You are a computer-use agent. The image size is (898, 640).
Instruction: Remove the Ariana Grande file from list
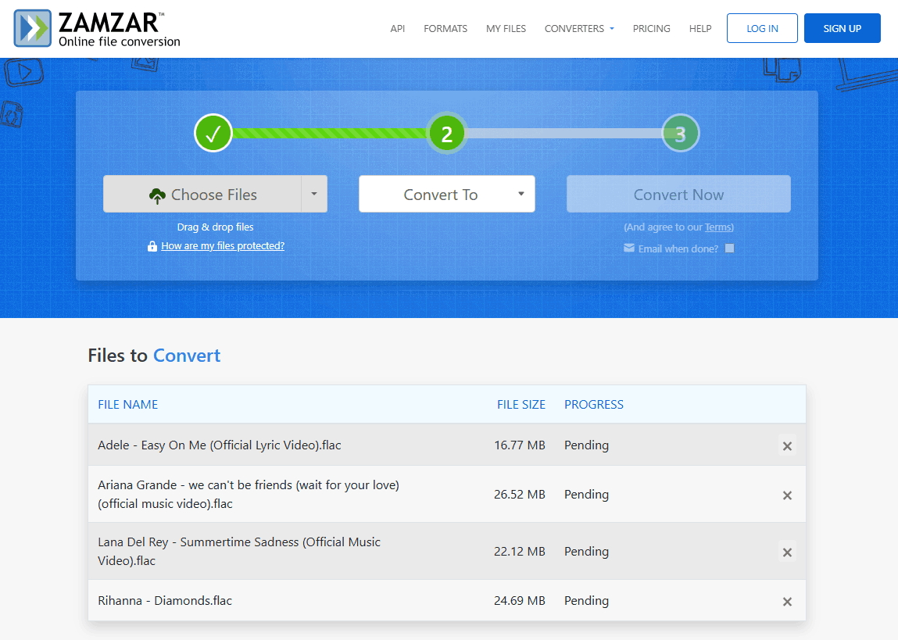click(787, 495)
